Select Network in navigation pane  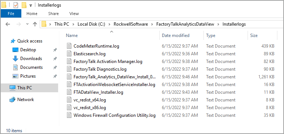point(25,99)
